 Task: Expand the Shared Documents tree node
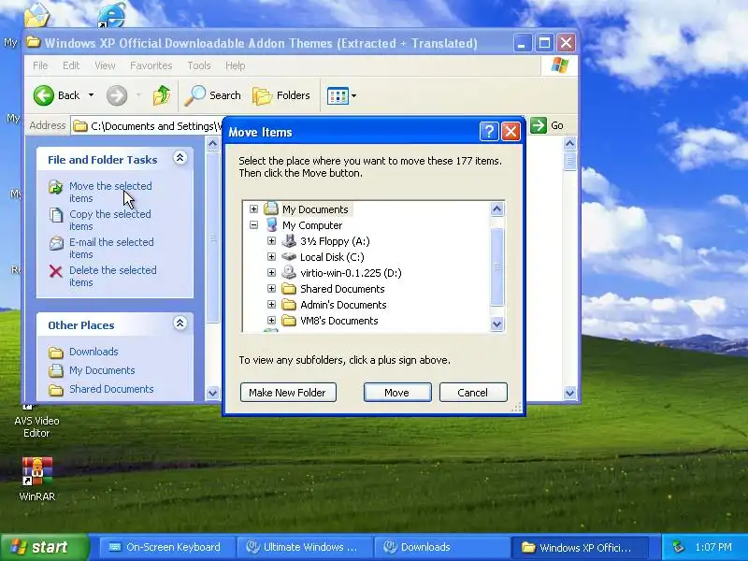[271, 288]
